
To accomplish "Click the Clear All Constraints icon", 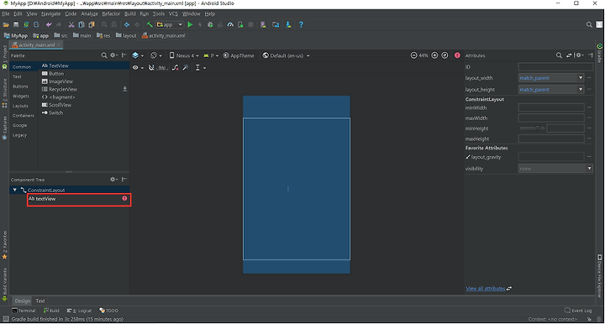I will point(175,68).
